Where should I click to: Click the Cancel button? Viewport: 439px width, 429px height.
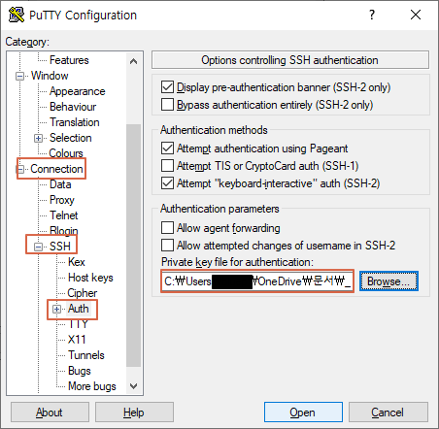(388, 412)
